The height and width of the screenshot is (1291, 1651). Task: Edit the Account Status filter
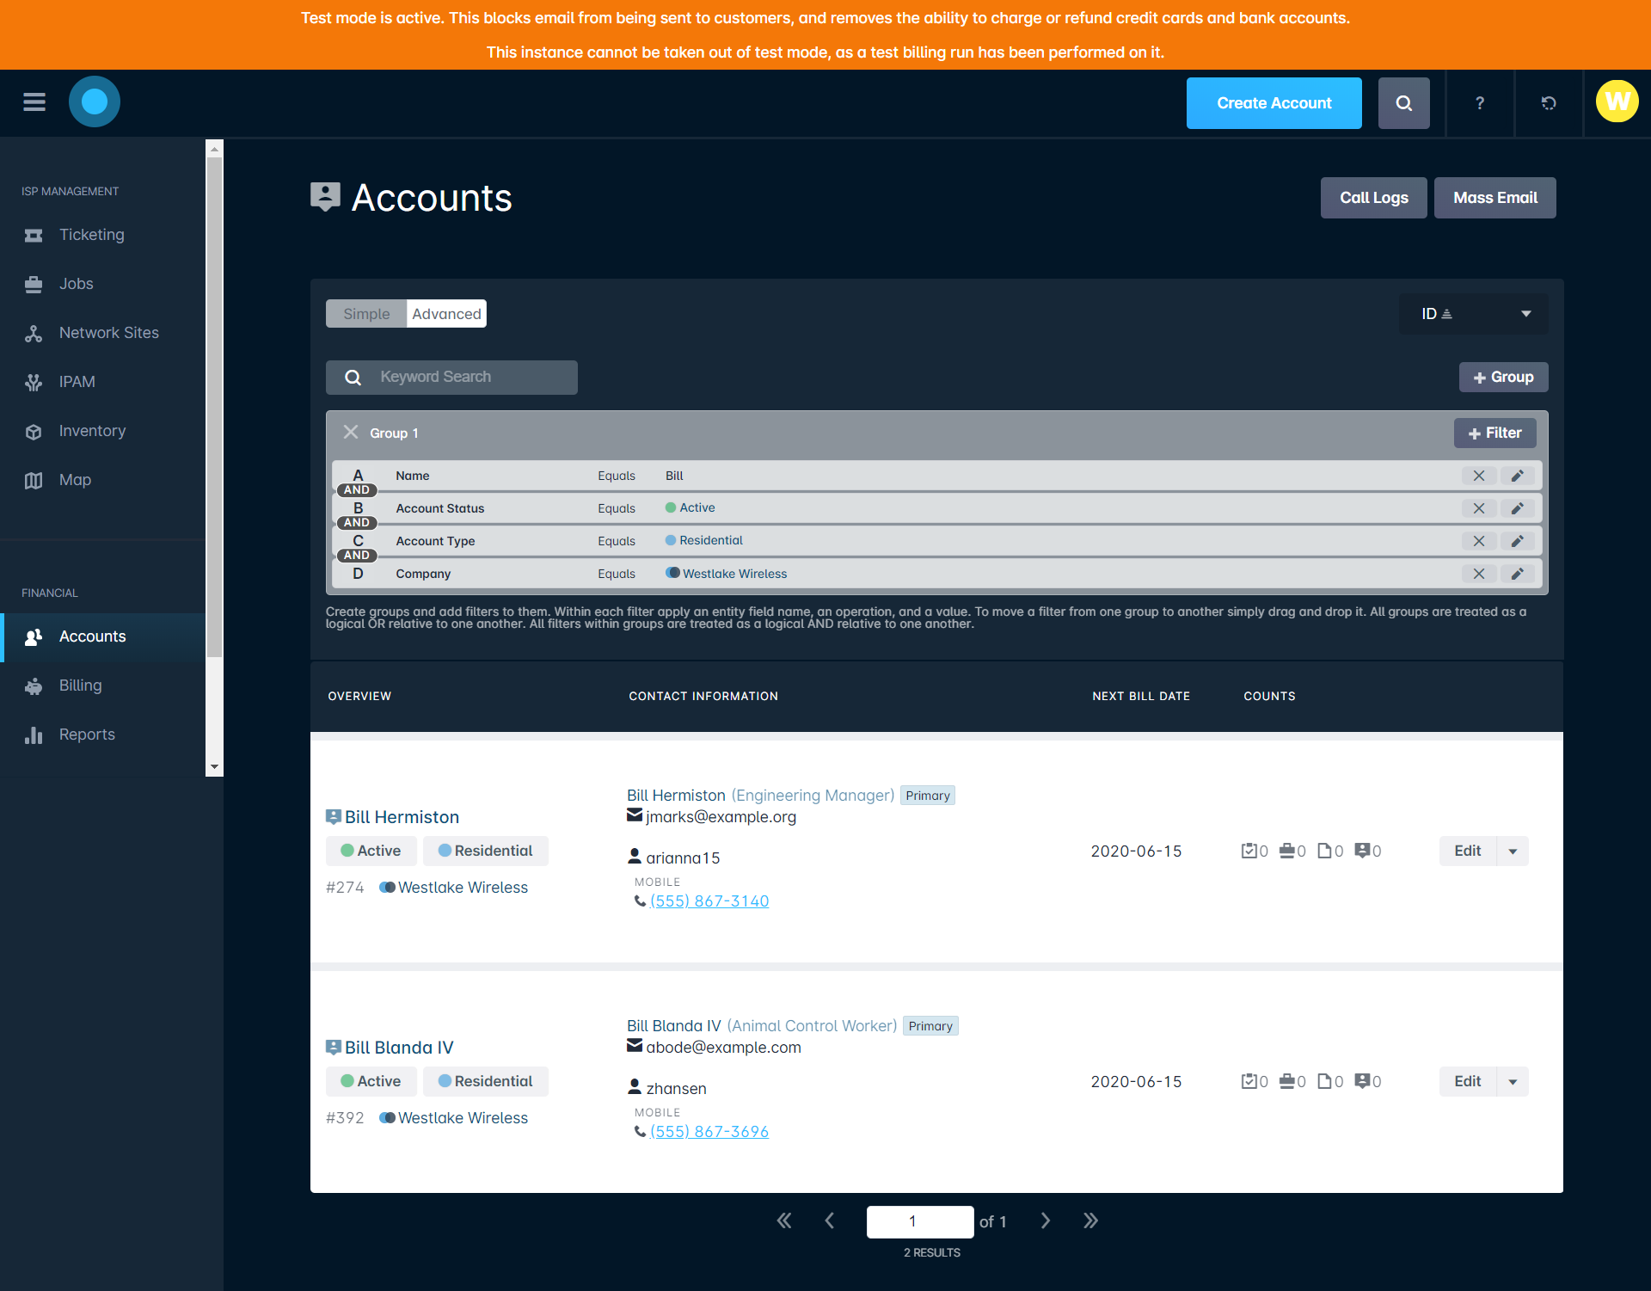[x=1518, y=508]
